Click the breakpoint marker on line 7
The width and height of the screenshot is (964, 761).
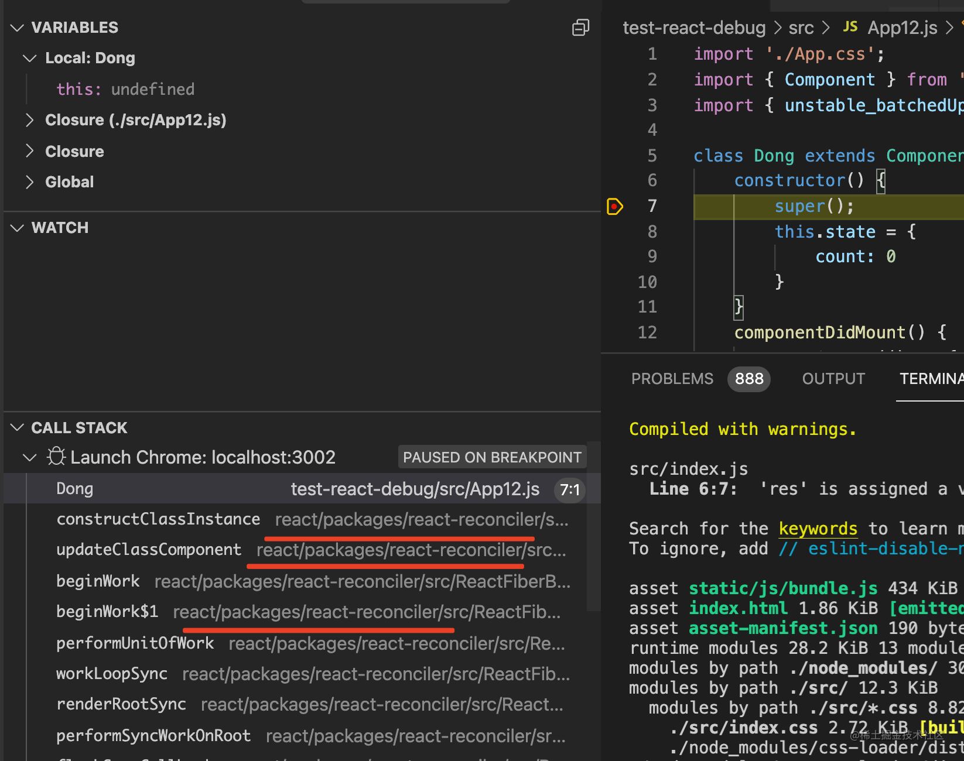(614, 206)
